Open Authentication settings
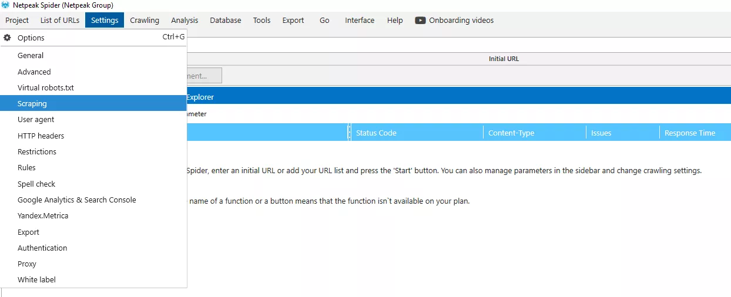The height and width of the screenshot is (297, 731). pyautogui.click(x=93, y=248)
